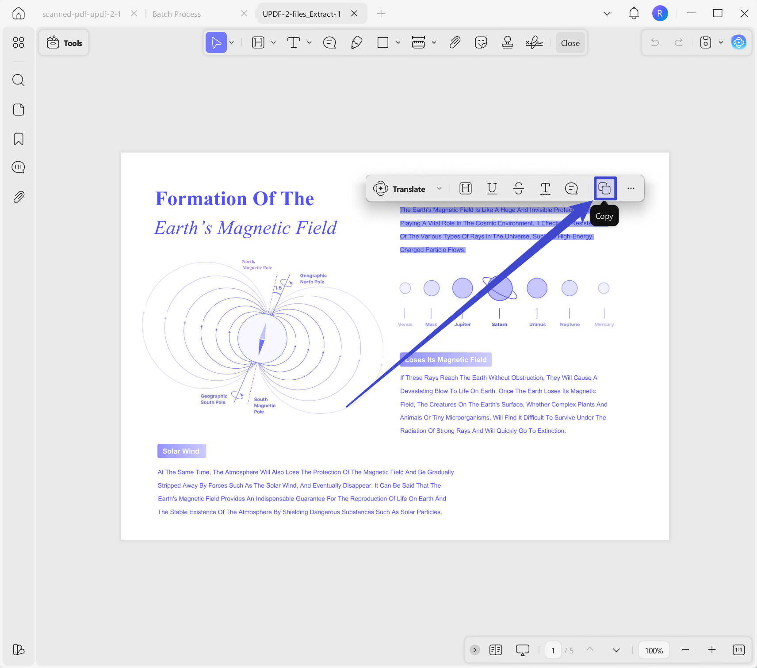Viewport: 757px width, 668px height.
Task: Add a new tab with plus
Action: pyautogui.click(x=381, y=14)
